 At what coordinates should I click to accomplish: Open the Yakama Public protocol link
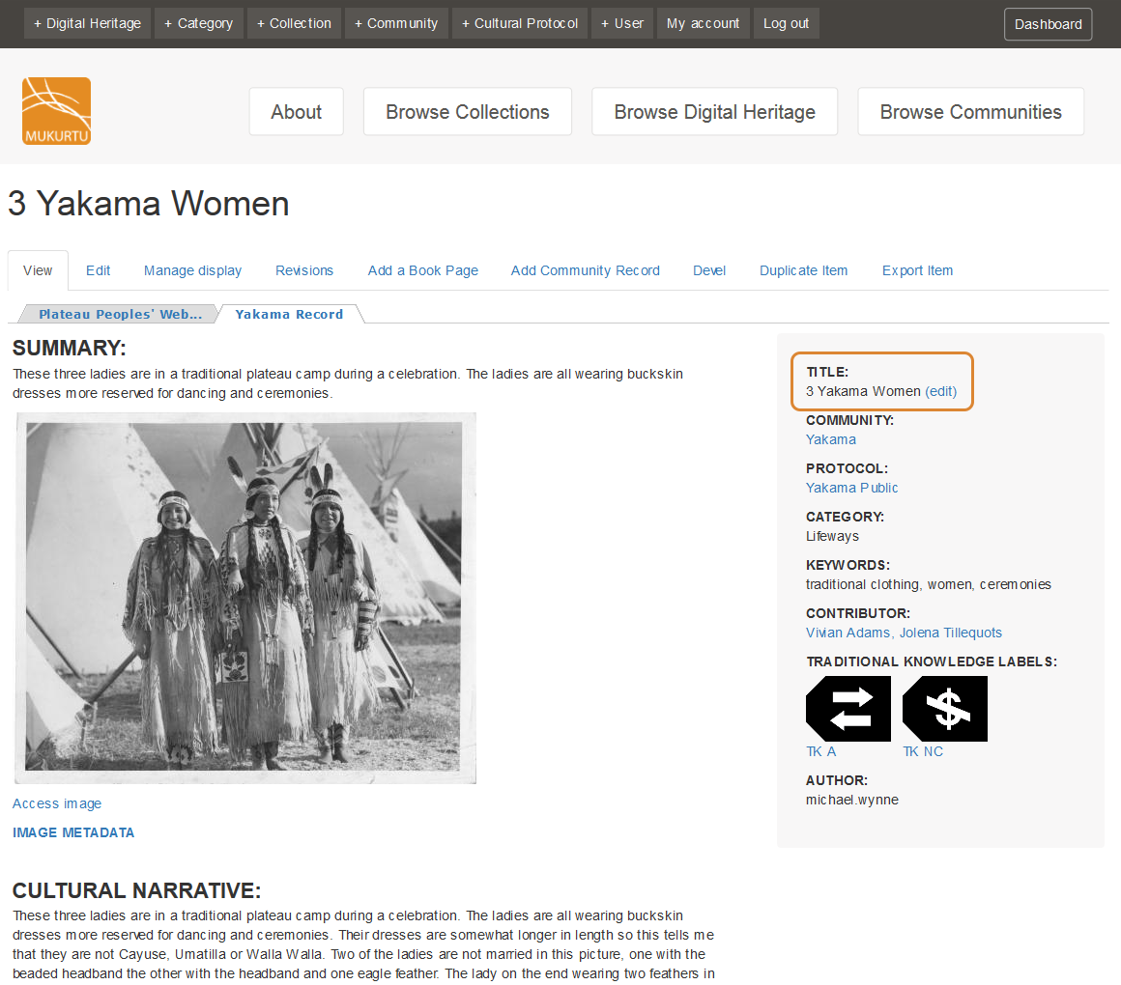click(851, 488)
